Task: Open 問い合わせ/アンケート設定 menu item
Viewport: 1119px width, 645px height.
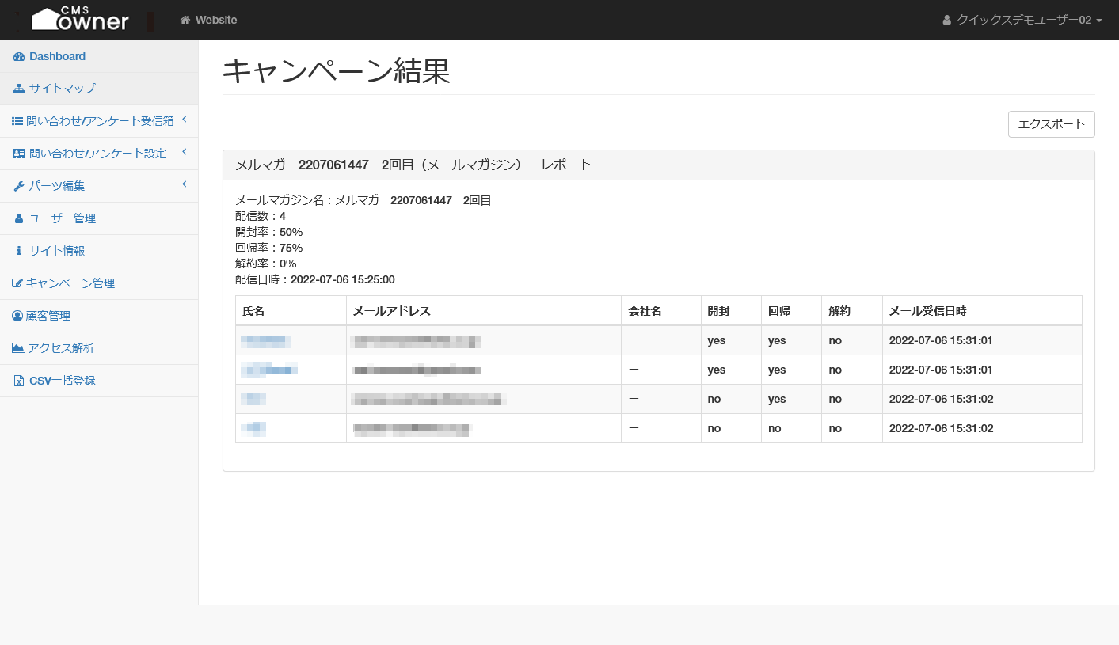Action: tap(99, 154)
